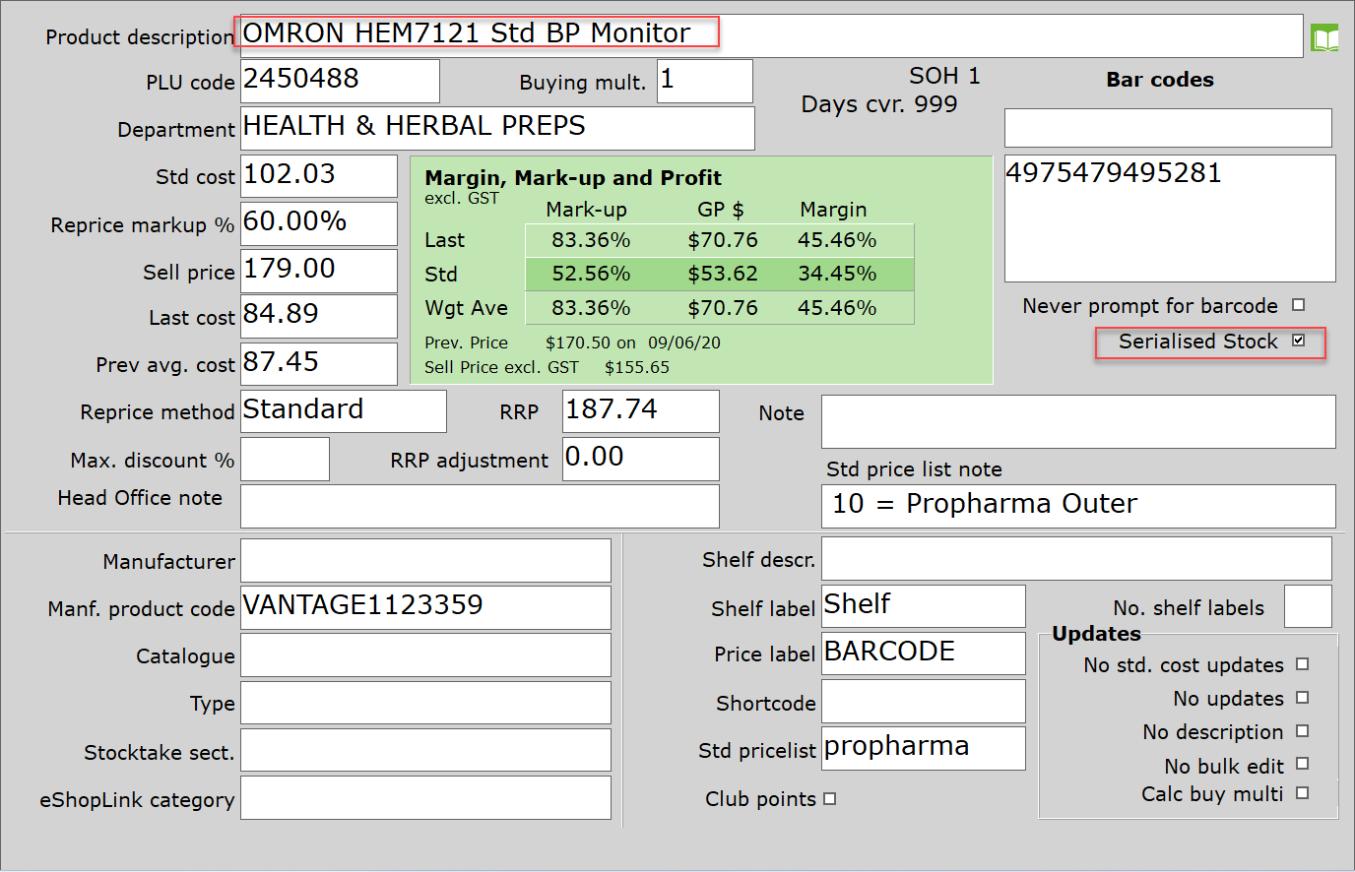
Task: Click the empty Head Office note field
Action: click(480, 506)
